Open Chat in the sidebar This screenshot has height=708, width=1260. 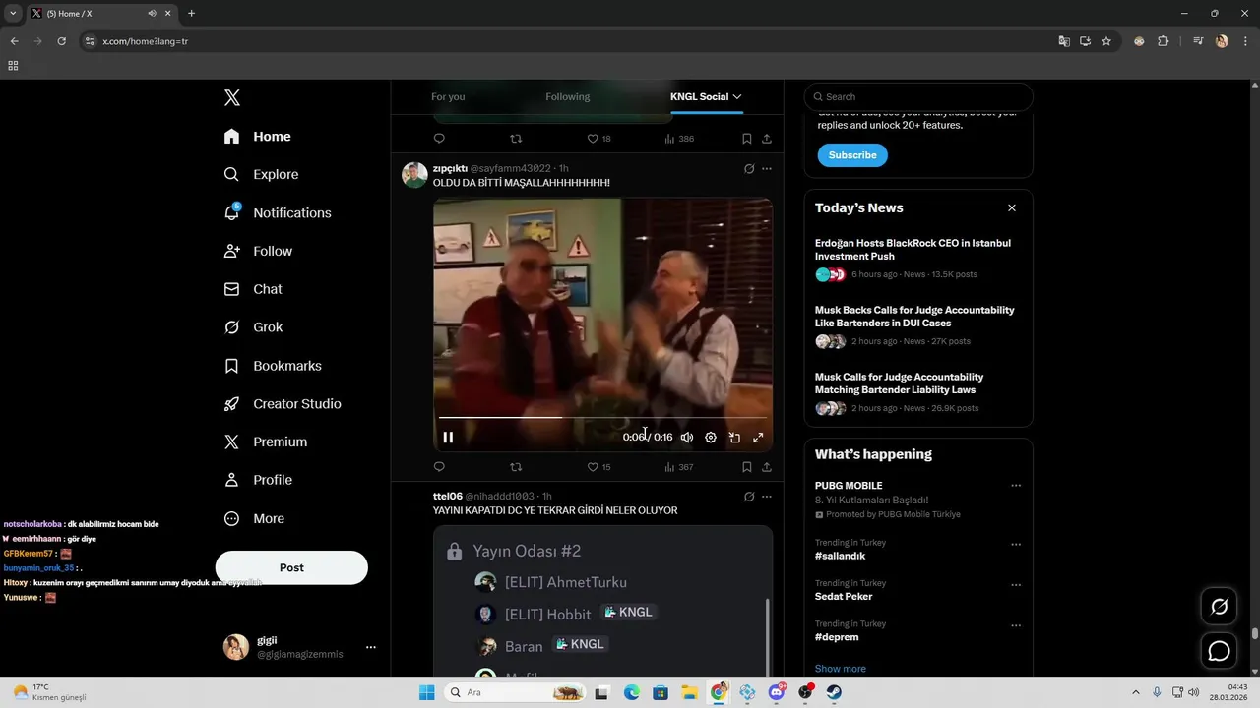coord(253,289)
